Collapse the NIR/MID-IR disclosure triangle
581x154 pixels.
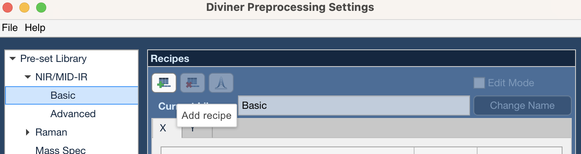[28, 77]
